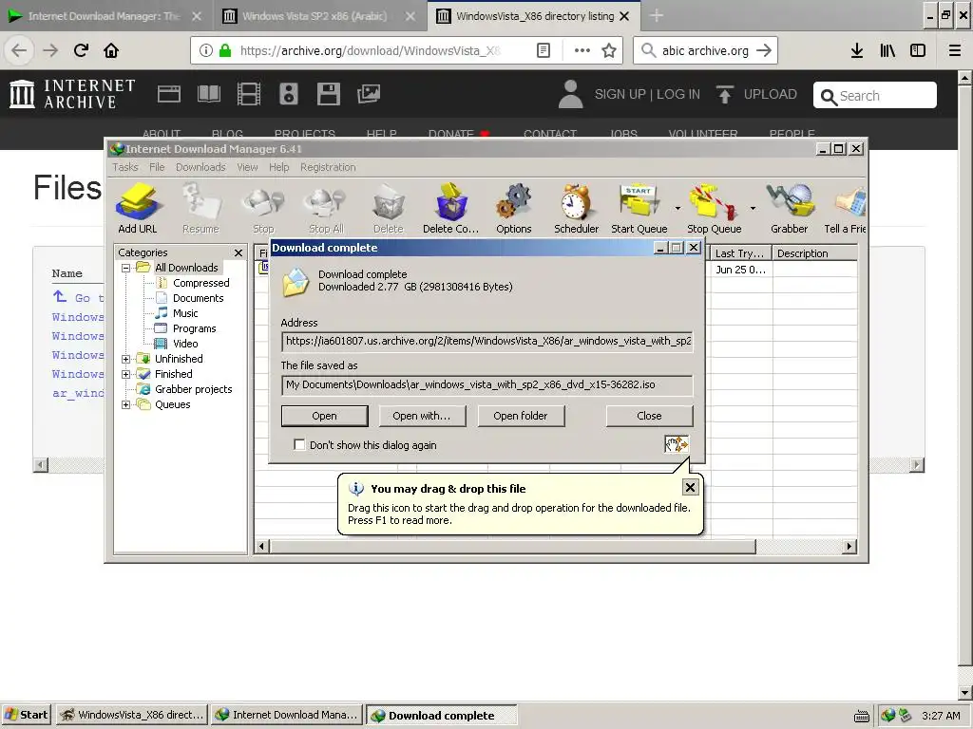
Task: Bookmark this page with star icon
Action: coord(609,51)
